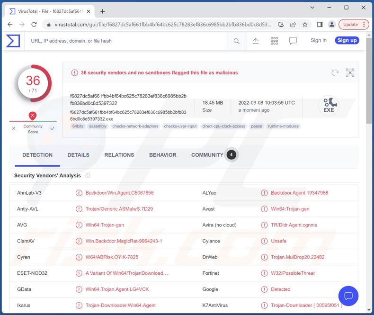Click the Sign in link
Screen dimensions: 374x315
319,40
